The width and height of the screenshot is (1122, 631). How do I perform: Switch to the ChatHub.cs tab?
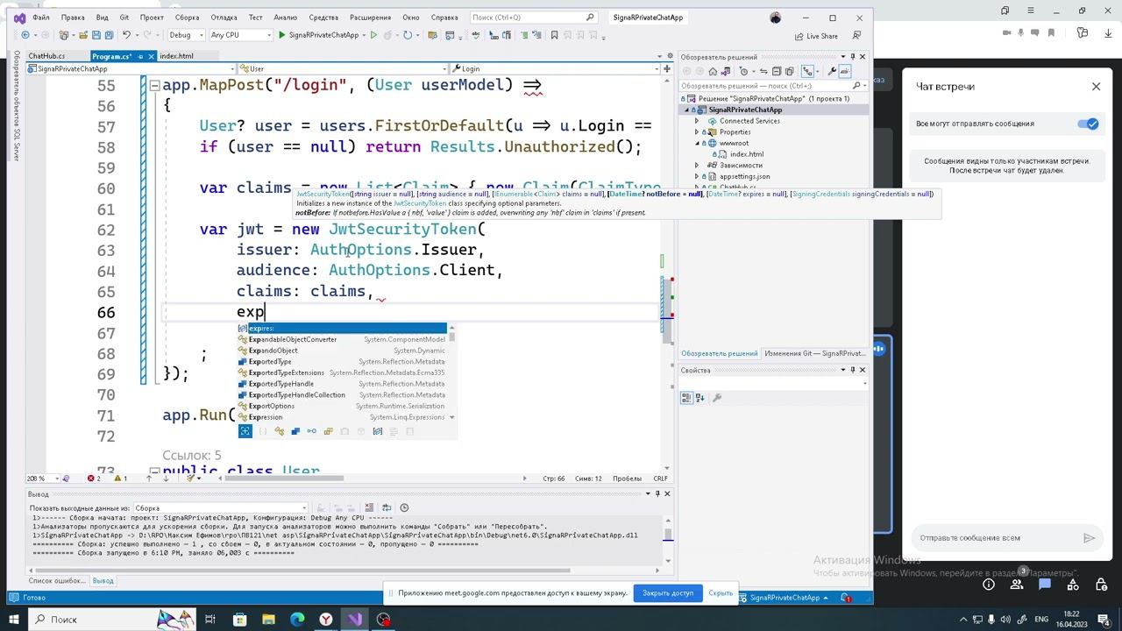[x=46, y=56]
